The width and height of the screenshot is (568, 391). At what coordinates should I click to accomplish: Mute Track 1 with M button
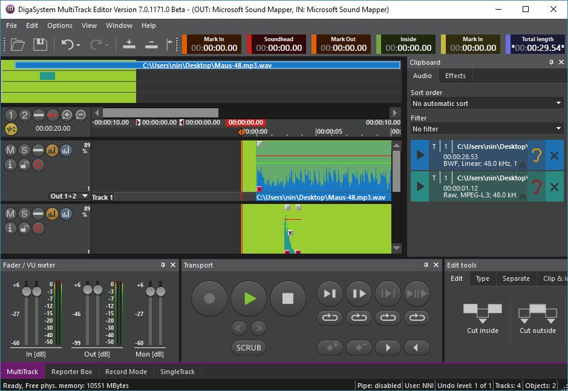pos(10,149)
